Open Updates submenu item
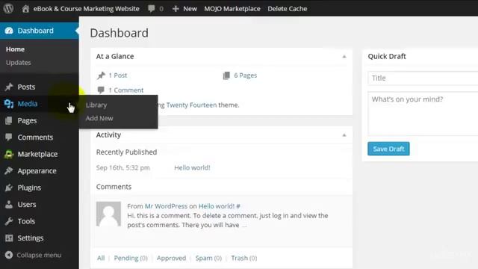This screenshot has width=478, height=269. [x=18, y=63]
